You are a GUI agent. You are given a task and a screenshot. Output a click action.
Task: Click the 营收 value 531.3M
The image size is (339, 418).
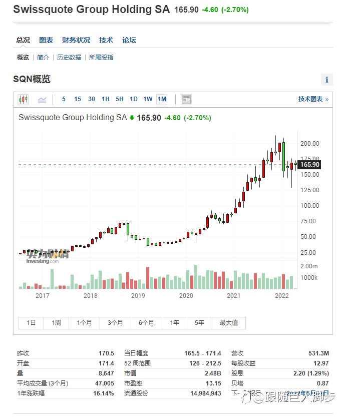coord(318,353)
